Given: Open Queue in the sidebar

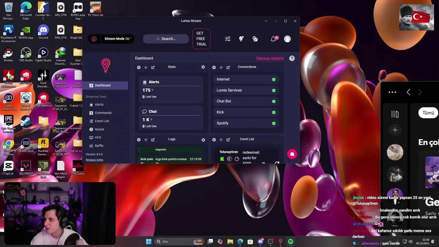Looking at the screenshot, I should point(96,129).
